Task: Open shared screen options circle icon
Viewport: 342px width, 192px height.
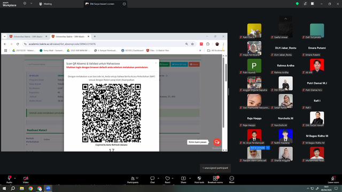Action: tap(124, 4)
